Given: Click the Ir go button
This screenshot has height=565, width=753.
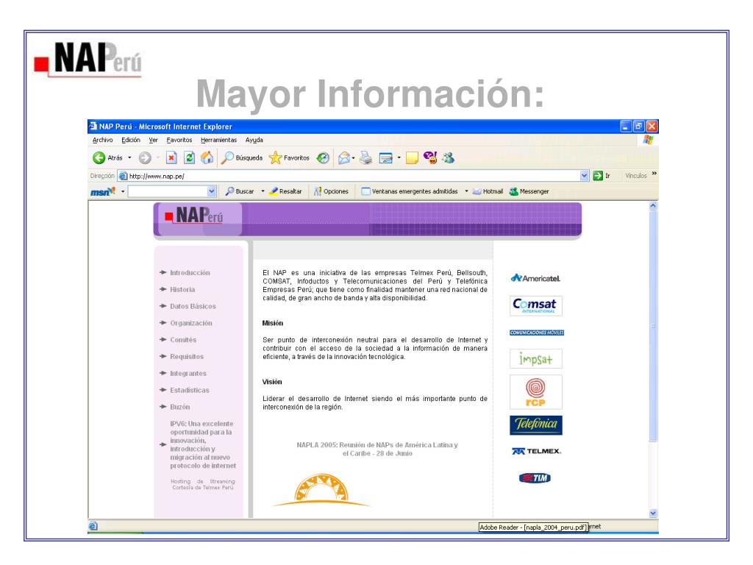Looking at the screenshot, I should [602, 176].
